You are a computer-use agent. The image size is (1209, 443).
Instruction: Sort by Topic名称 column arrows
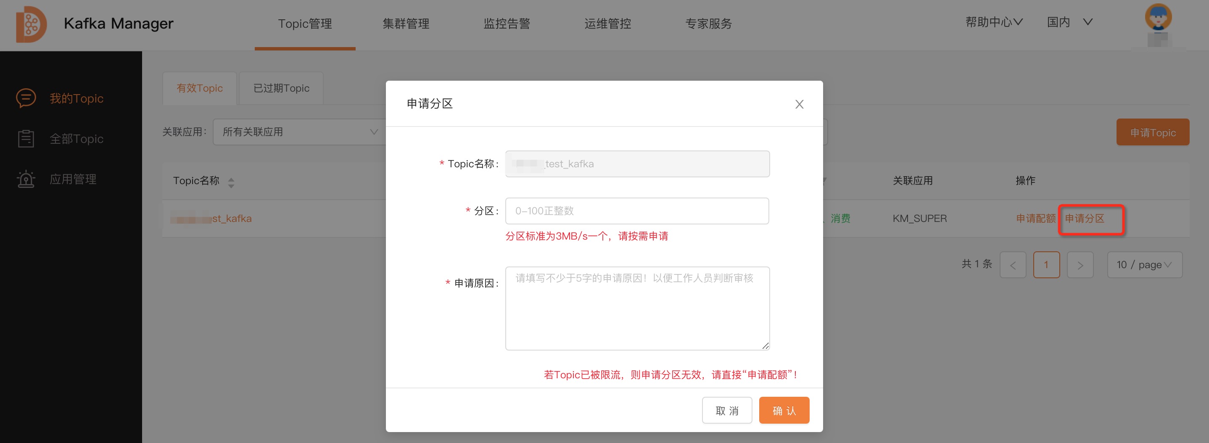pyautogui.click(x=231, y=182)
